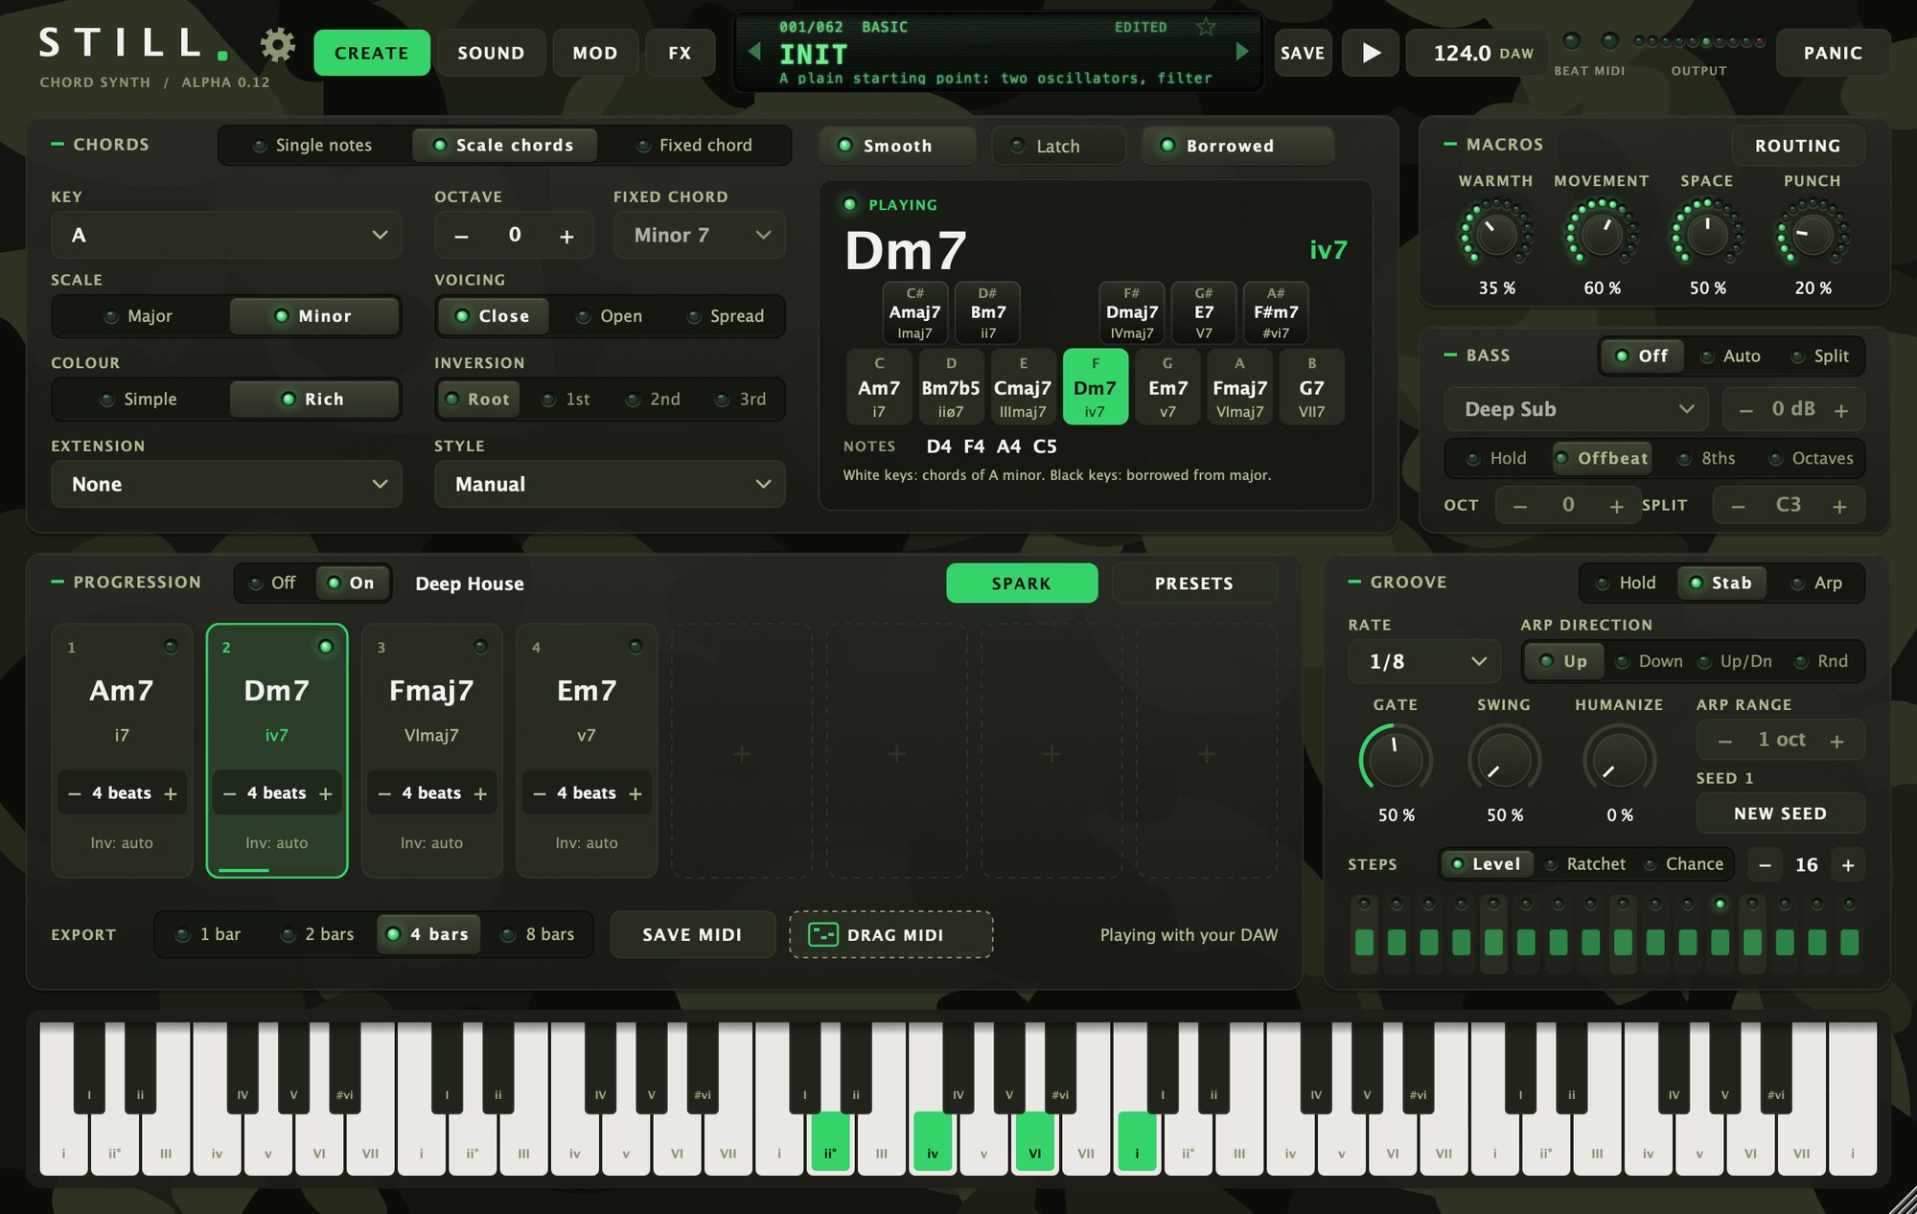Disable the Borrowed chords toggle
Image resolution: width=1917 pixels, height=1214 pixels.
pos(1237,146)
